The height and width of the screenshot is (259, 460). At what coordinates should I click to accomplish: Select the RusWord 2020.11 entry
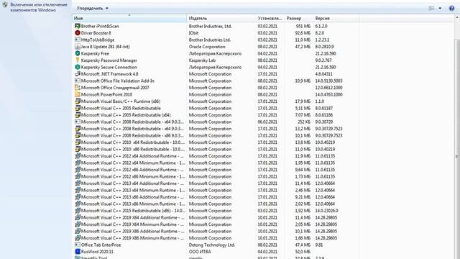97,252
